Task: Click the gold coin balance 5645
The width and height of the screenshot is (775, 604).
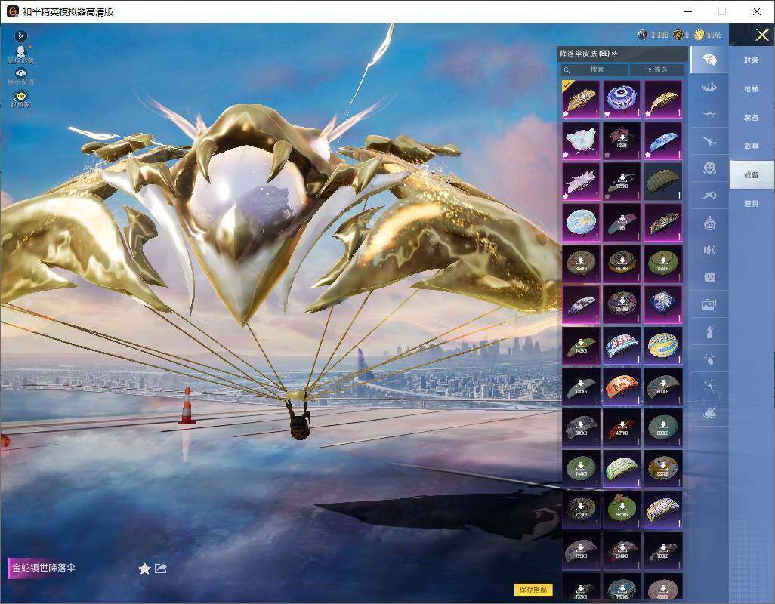Action: 709,35
